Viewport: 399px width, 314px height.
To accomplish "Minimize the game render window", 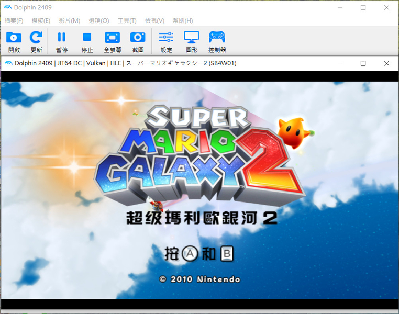I will (x=340, y=63).
